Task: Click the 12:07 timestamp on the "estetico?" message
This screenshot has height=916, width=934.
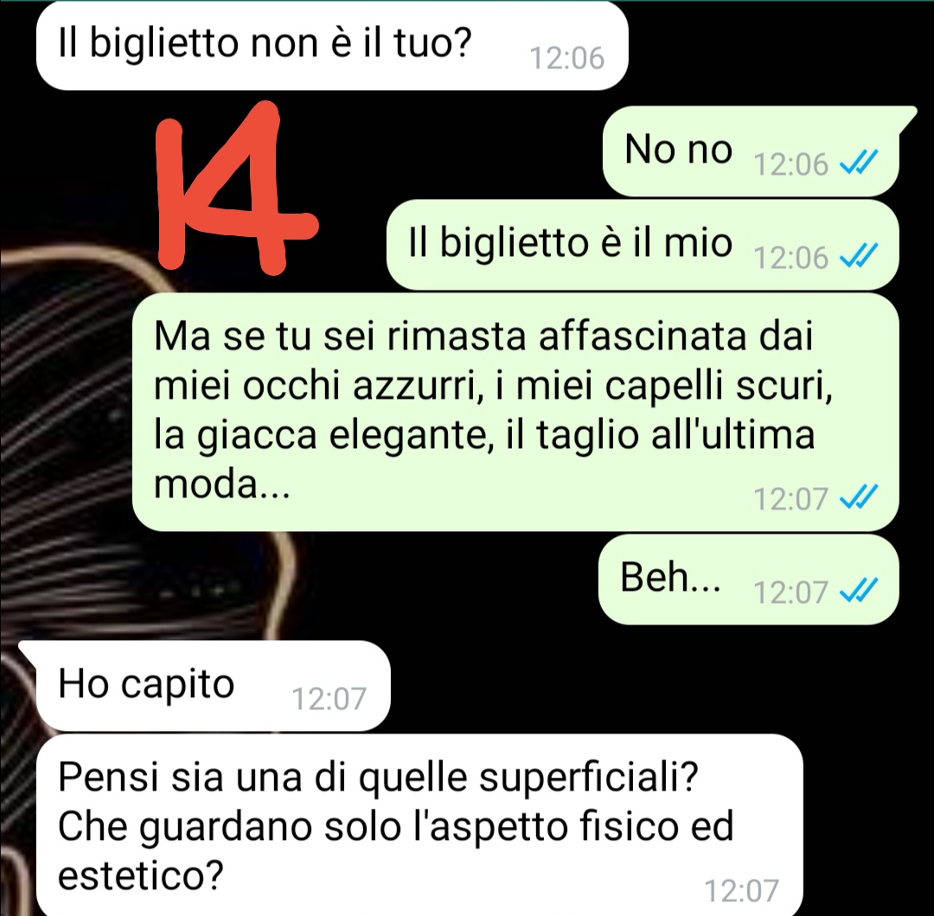Action: tap(741, 891)
